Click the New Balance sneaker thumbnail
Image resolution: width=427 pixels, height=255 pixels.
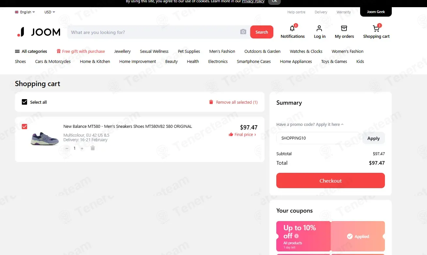pyautogui.click(x=45, y=139)
